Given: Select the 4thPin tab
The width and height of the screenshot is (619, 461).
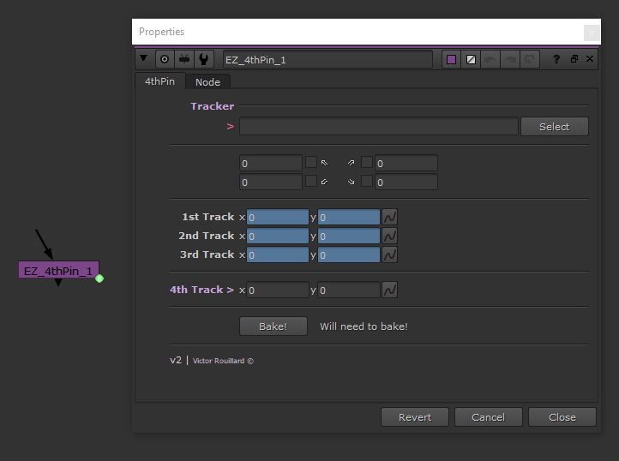Looking at the screenshot, I should pos(159,81).
